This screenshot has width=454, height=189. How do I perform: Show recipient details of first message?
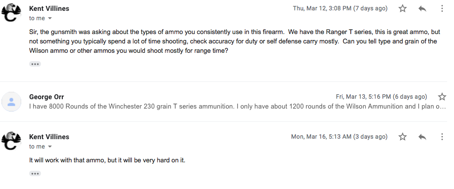click(50, 18)
